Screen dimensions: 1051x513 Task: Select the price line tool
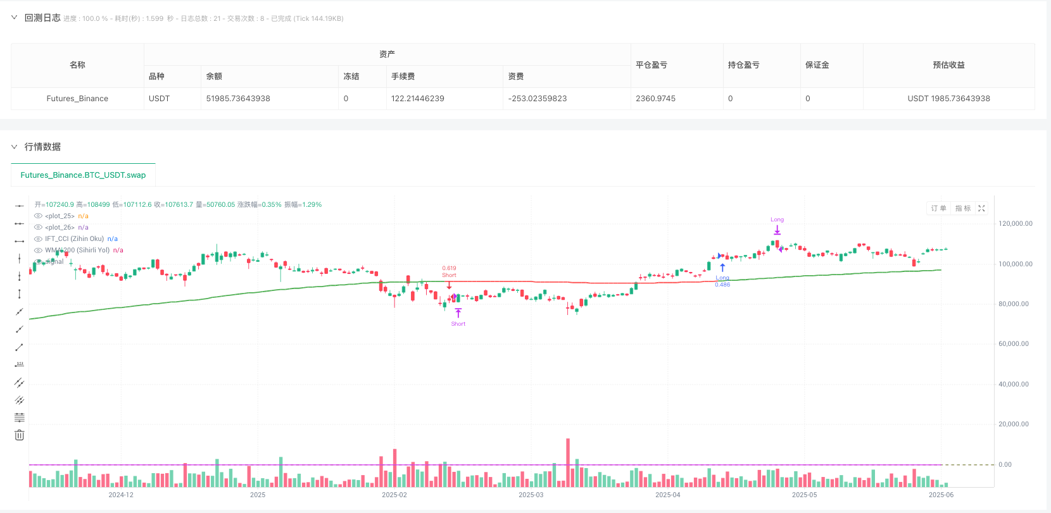(x=20, y=364)
